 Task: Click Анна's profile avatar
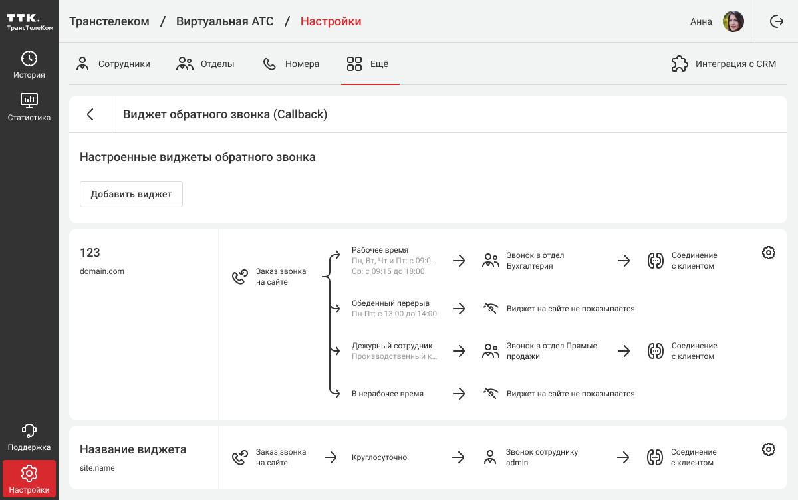[733, 21]
